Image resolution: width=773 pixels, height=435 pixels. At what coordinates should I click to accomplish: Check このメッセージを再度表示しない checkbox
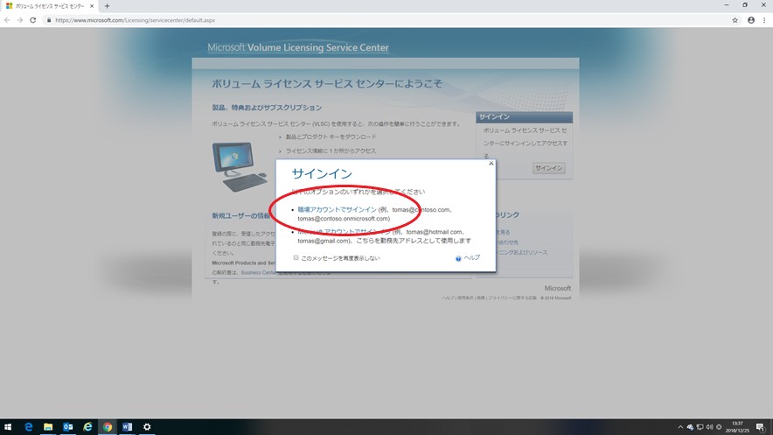[296, 257]
